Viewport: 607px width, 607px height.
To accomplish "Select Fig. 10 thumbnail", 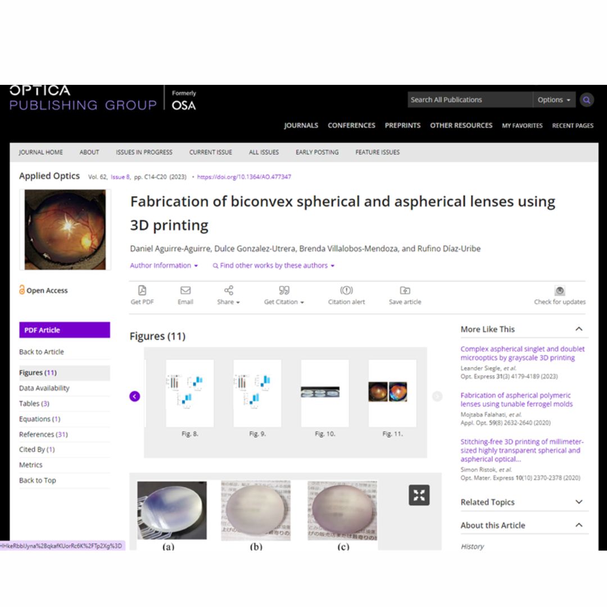I will tap(325, 393).
